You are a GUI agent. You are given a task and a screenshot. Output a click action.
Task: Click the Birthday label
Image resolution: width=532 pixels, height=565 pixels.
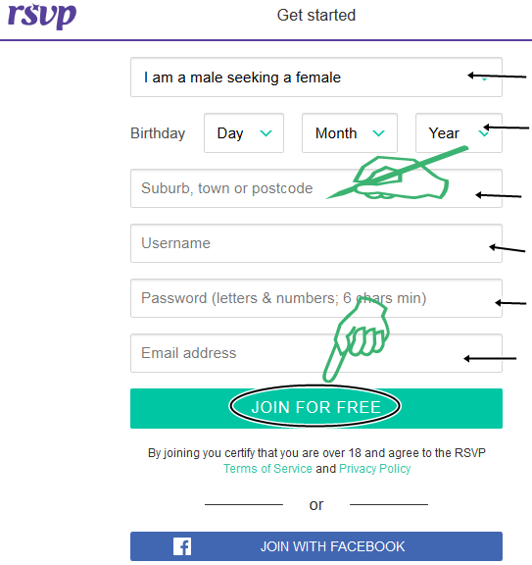[x=158, y=133]
